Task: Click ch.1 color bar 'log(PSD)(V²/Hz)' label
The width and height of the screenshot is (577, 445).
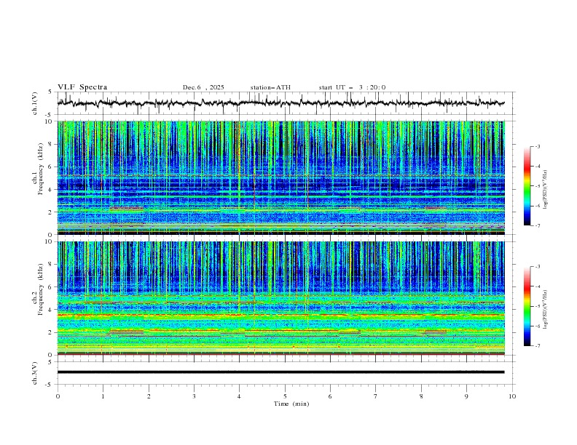Action: (546, 190)
